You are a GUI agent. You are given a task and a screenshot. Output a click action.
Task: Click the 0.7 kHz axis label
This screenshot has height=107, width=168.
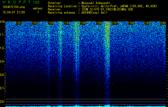click(x=2, y=88)
